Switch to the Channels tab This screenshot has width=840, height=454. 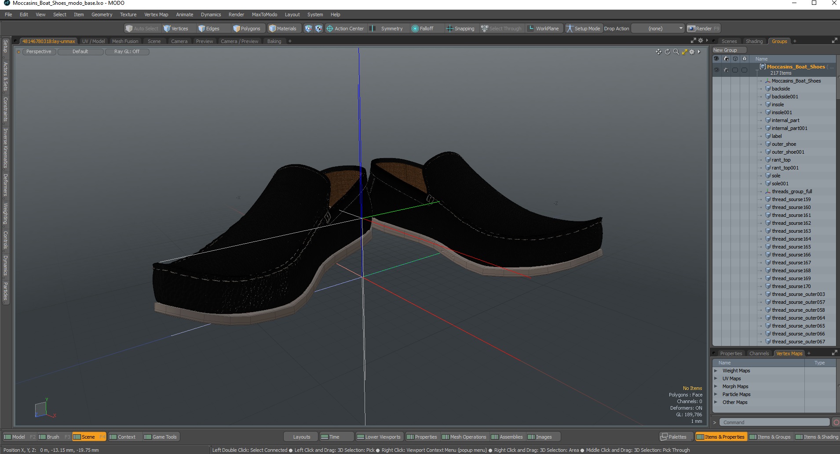coord(759,353)
